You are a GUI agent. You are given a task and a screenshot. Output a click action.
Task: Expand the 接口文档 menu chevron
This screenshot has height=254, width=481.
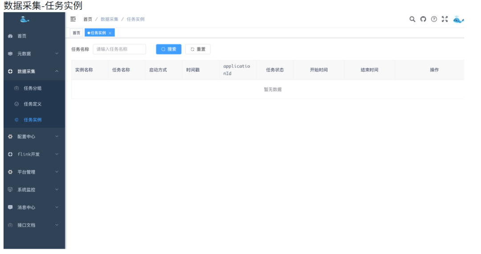(x=57, y=225)
